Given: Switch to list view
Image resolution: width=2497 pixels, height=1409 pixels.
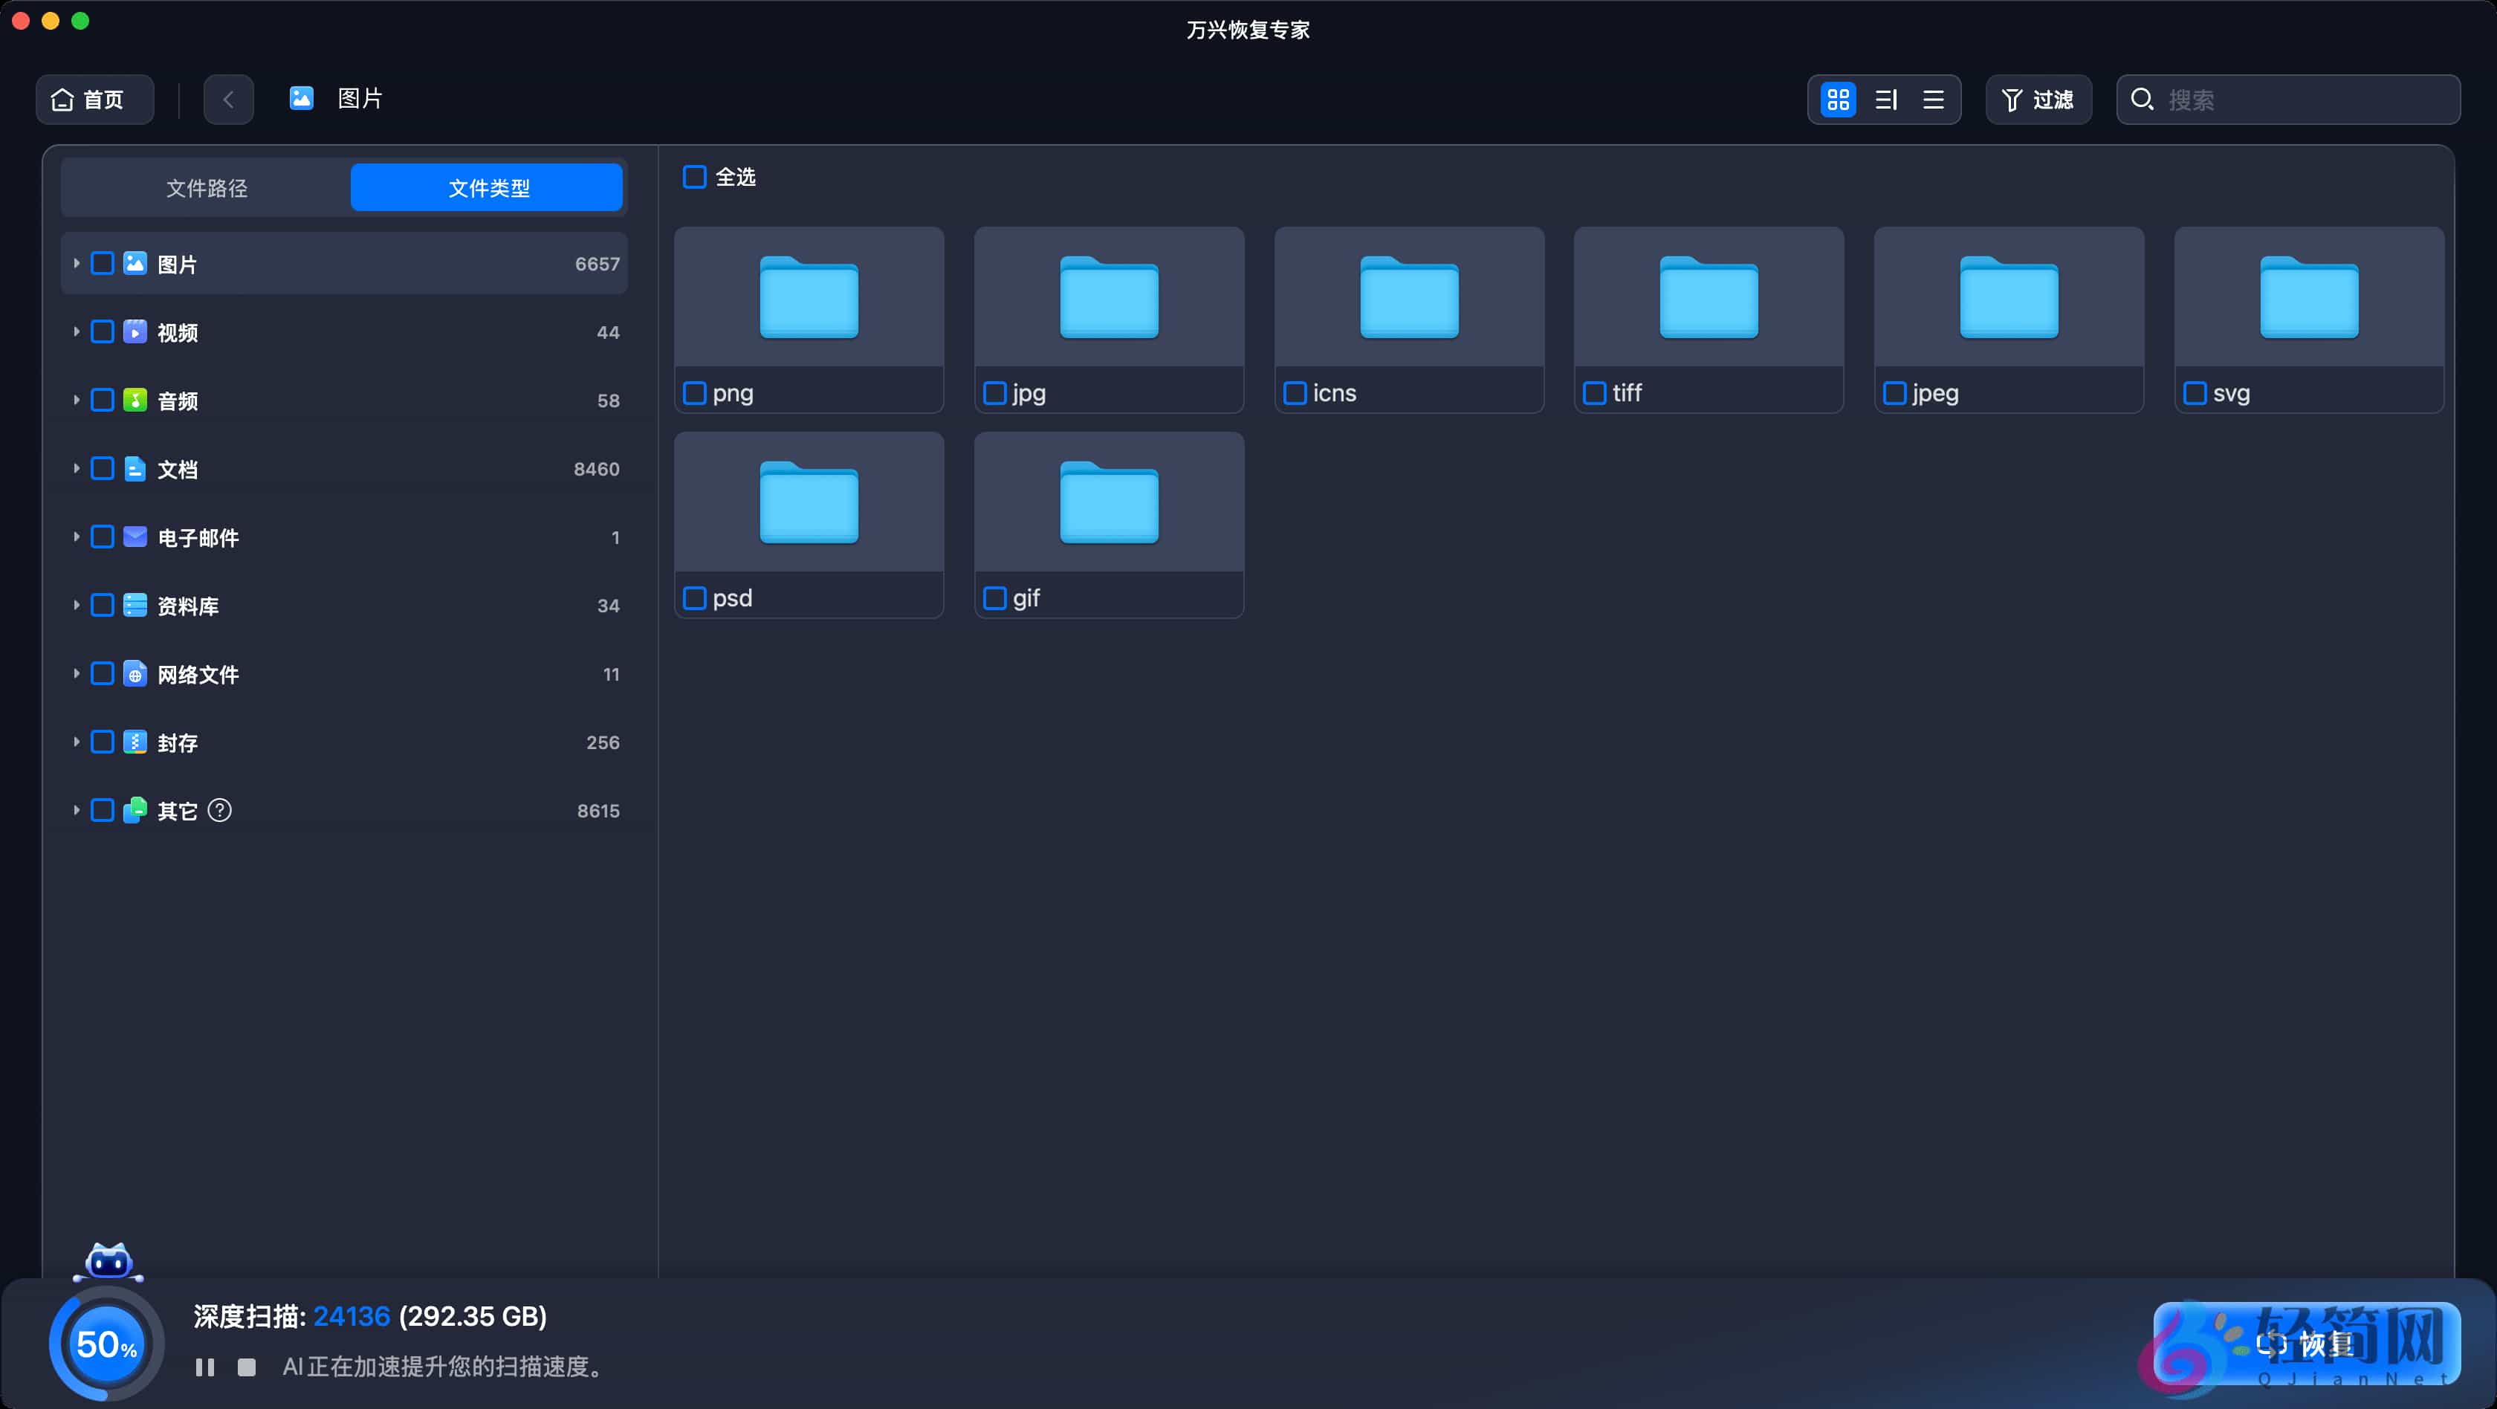Looking at the screenshot, I should point(1933,100).
